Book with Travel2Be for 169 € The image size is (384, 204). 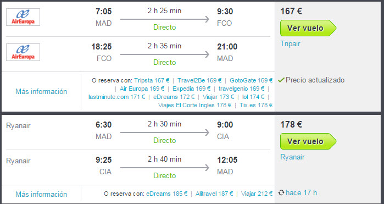pos(199,80)
